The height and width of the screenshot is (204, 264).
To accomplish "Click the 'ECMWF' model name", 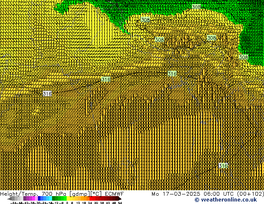I will click(x=115, y=194).
